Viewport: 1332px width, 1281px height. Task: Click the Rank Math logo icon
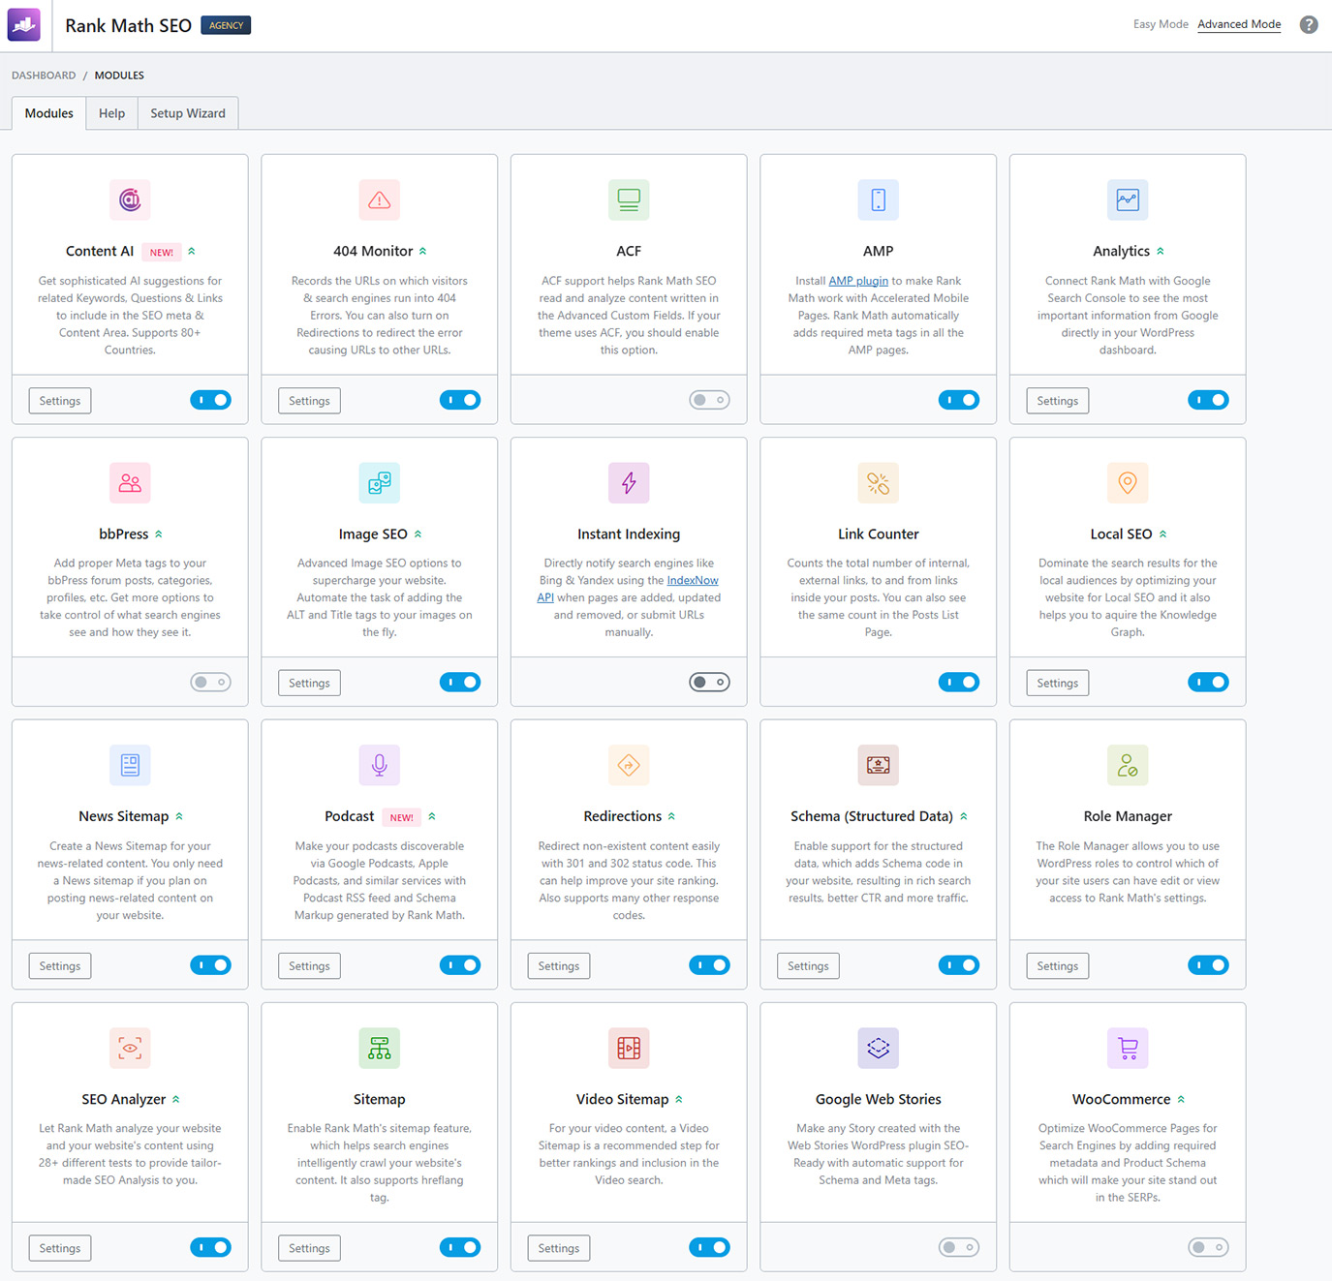click(24, 25)
